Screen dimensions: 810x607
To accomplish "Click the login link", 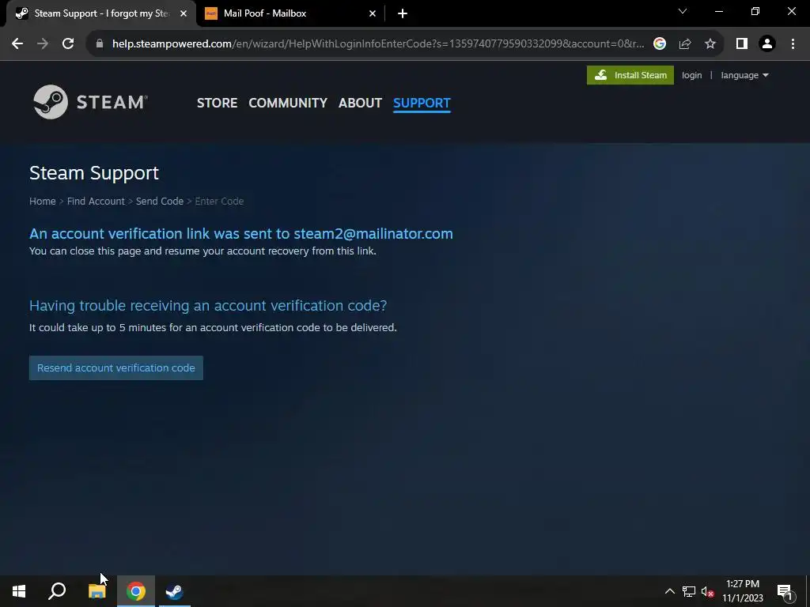I will pos(691,75).
